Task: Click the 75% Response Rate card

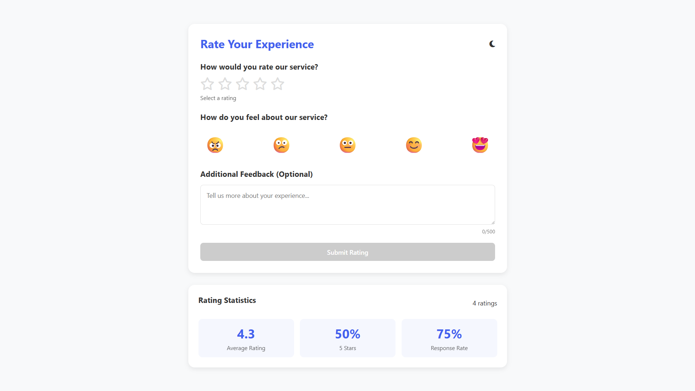Action: (449, 338)
